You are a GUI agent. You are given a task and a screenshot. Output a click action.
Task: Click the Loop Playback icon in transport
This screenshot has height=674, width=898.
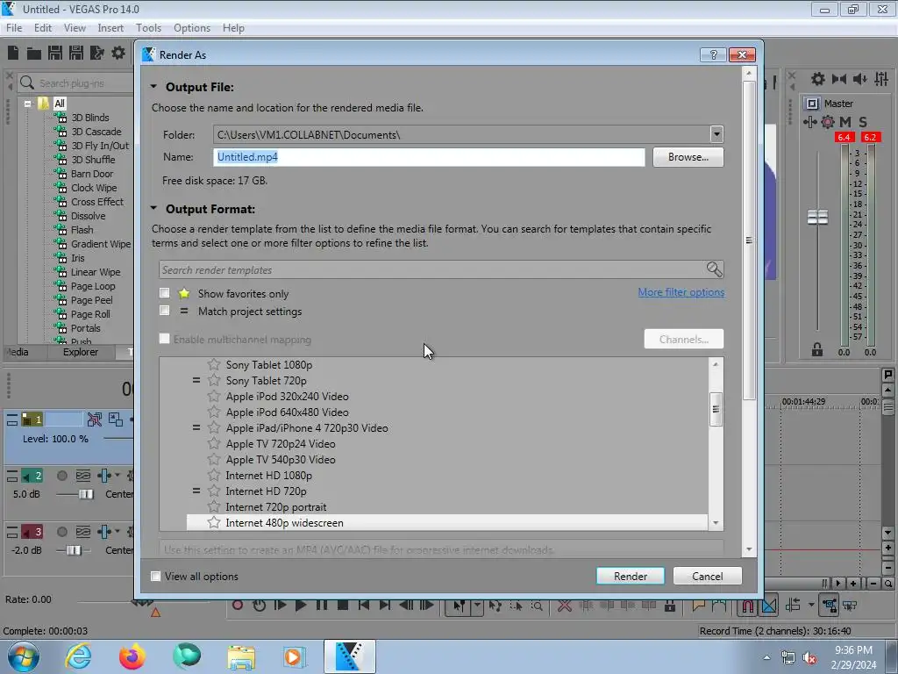[x=259, y=606]
